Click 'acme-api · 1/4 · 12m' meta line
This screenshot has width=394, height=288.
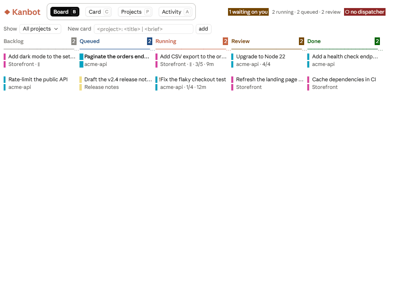183,87
